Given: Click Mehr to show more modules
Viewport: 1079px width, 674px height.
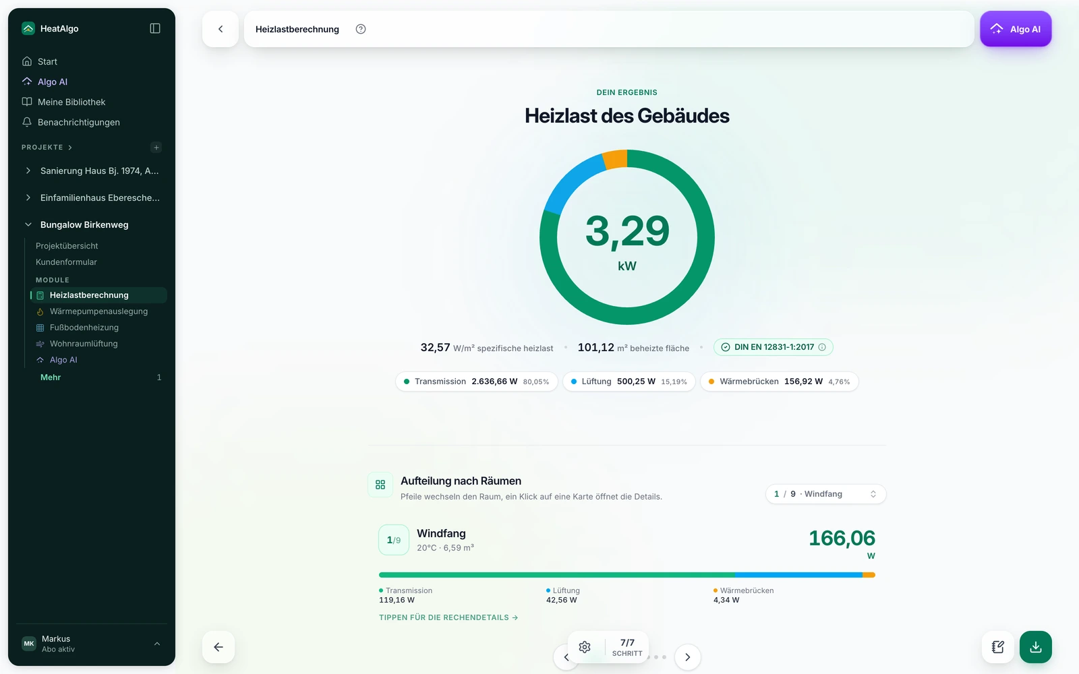Looking at the screenshot, I should click(51, 377).
